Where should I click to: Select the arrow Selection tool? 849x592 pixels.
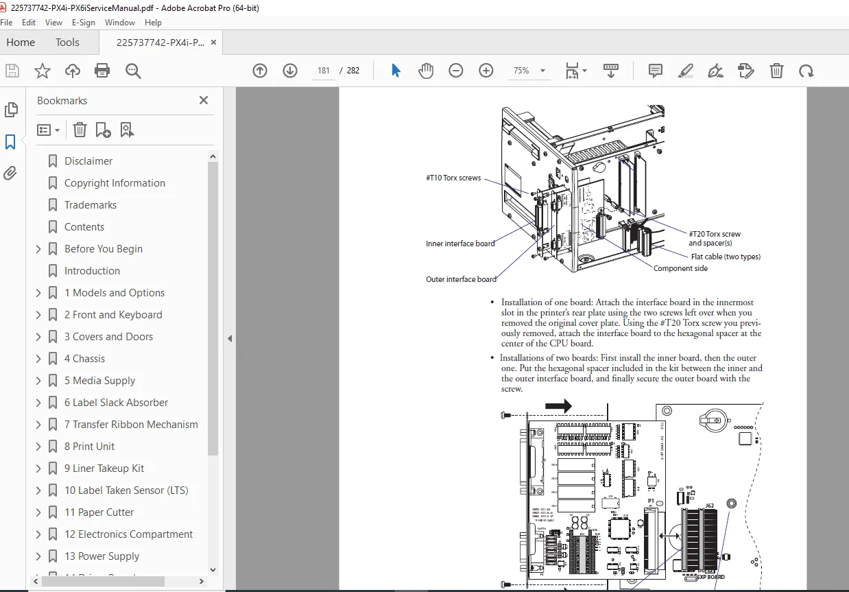click(x=396, y=71)
